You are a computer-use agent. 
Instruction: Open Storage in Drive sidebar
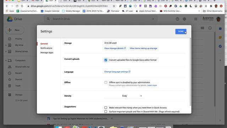coord(19,95)
